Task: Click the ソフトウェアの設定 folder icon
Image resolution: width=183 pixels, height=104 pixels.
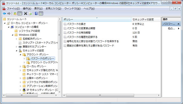Action: (x=16, y=31)
